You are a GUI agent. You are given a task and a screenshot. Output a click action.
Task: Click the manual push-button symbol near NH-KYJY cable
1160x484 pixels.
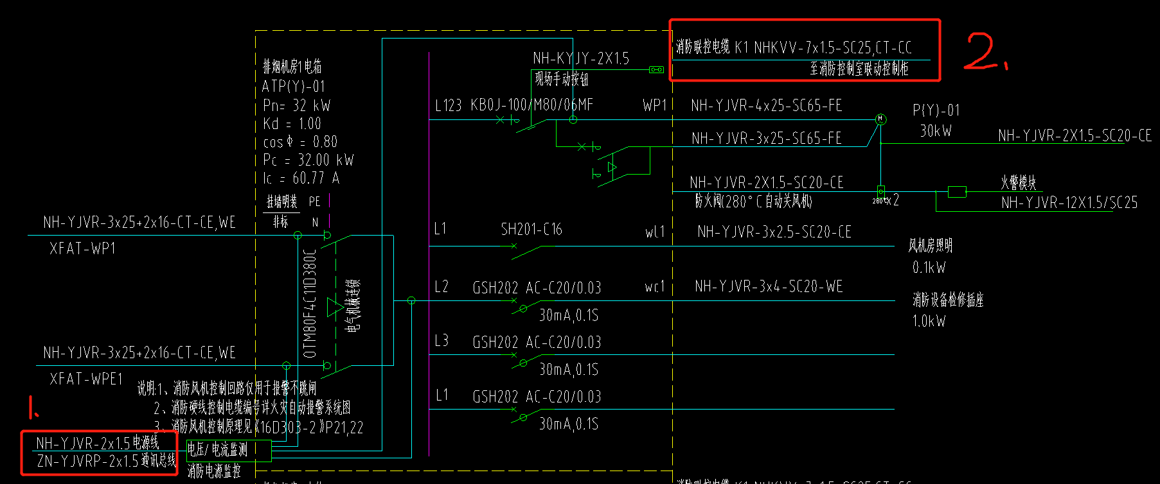656,69
